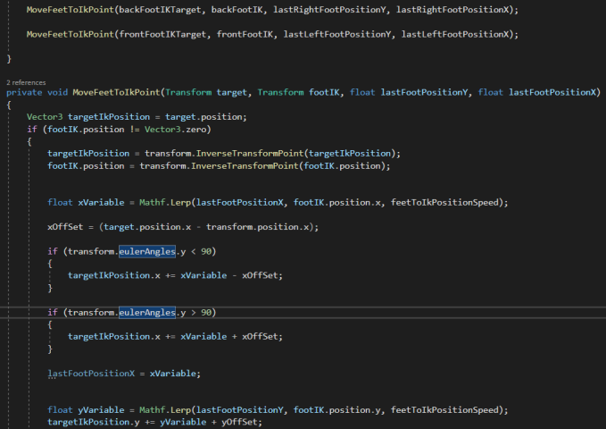Click 'yOffSet' in the last line
The height and width of the screenshot is (429, 606).
(x=239, y=422)
